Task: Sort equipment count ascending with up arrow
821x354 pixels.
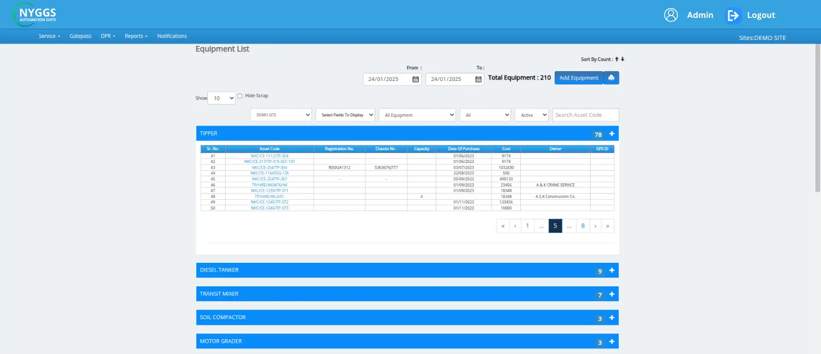Action: pos(617,59)
